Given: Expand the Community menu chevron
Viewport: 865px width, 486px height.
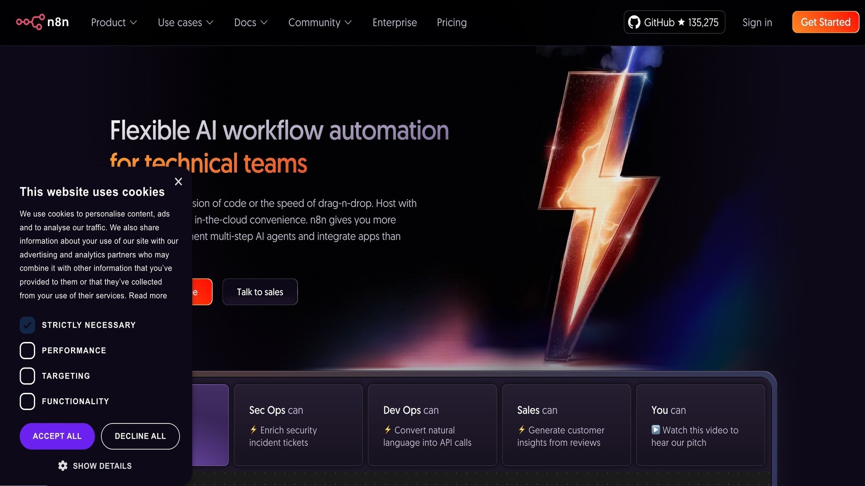Looking at the screenshot, I should pos(348,22).
